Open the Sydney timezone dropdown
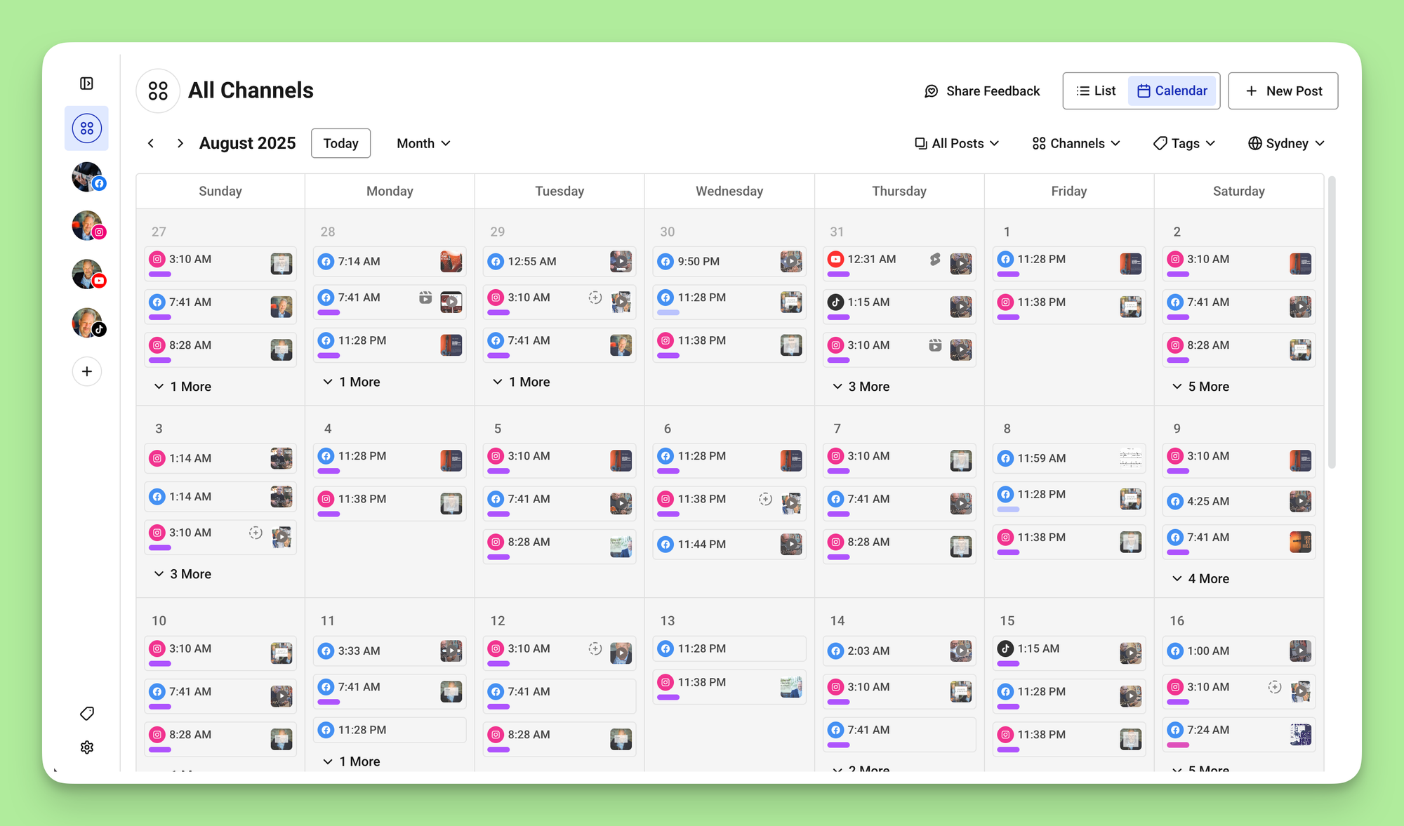This screenshot has height=826, width=1404. pyautogui.click(x=1286, y=143)
